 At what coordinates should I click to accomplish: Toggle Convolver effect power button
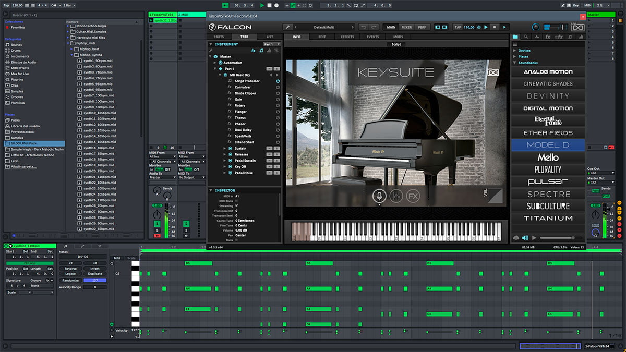tap(278, 87)
